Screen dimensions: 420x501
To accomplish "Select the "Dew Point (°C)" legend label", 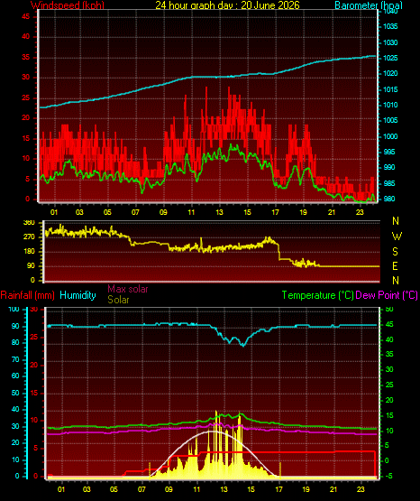I will pyautogui.click(x=387, y=295).
